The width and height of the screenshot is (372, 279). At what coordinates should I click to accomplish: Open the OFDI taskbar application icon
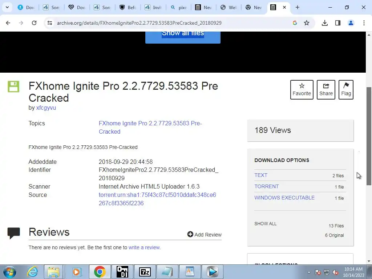(122, 272)
